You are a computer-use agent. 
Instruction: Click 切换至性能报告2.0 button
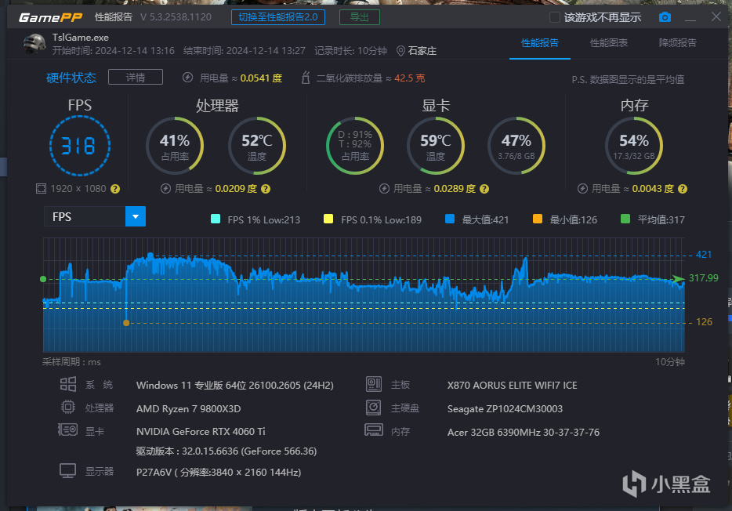tap(278, 17)
